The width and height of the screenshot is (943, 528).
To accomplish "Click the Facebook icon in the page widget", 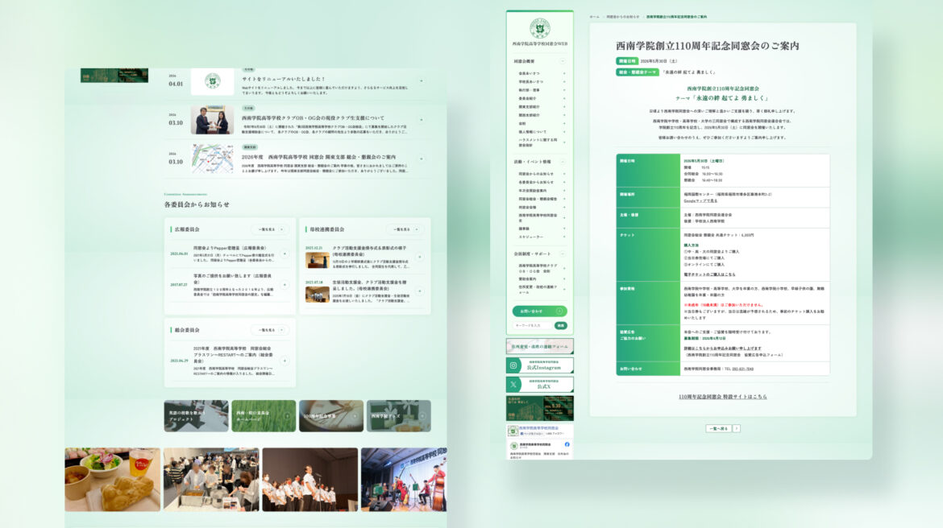I will (567, 444).
